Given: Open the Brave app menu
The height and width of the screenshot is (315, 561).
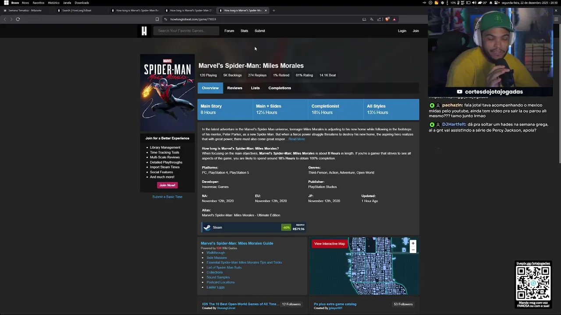Looking at the screenshot, I should [15, 3].
